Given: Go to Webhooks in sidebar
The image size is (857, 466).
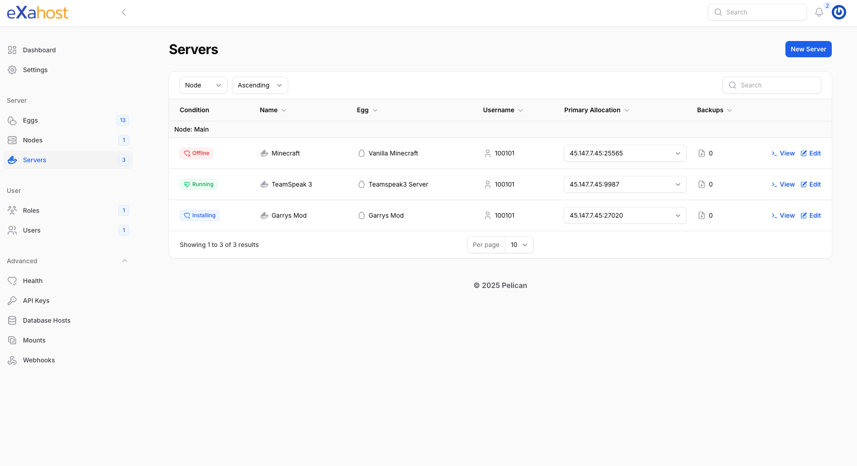Looking at the screenshot, I should 39,360.
